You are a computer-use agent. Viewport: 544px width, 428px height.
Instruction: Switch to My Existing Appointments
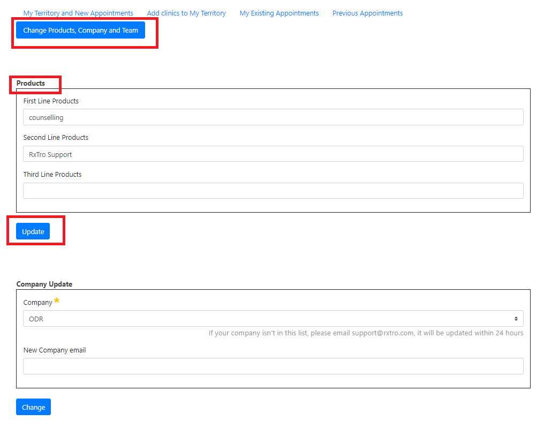pos(279,13)
